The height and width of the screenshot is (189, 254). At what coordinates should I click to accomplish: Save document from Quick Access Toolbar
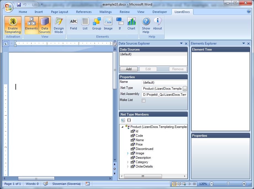19,4
